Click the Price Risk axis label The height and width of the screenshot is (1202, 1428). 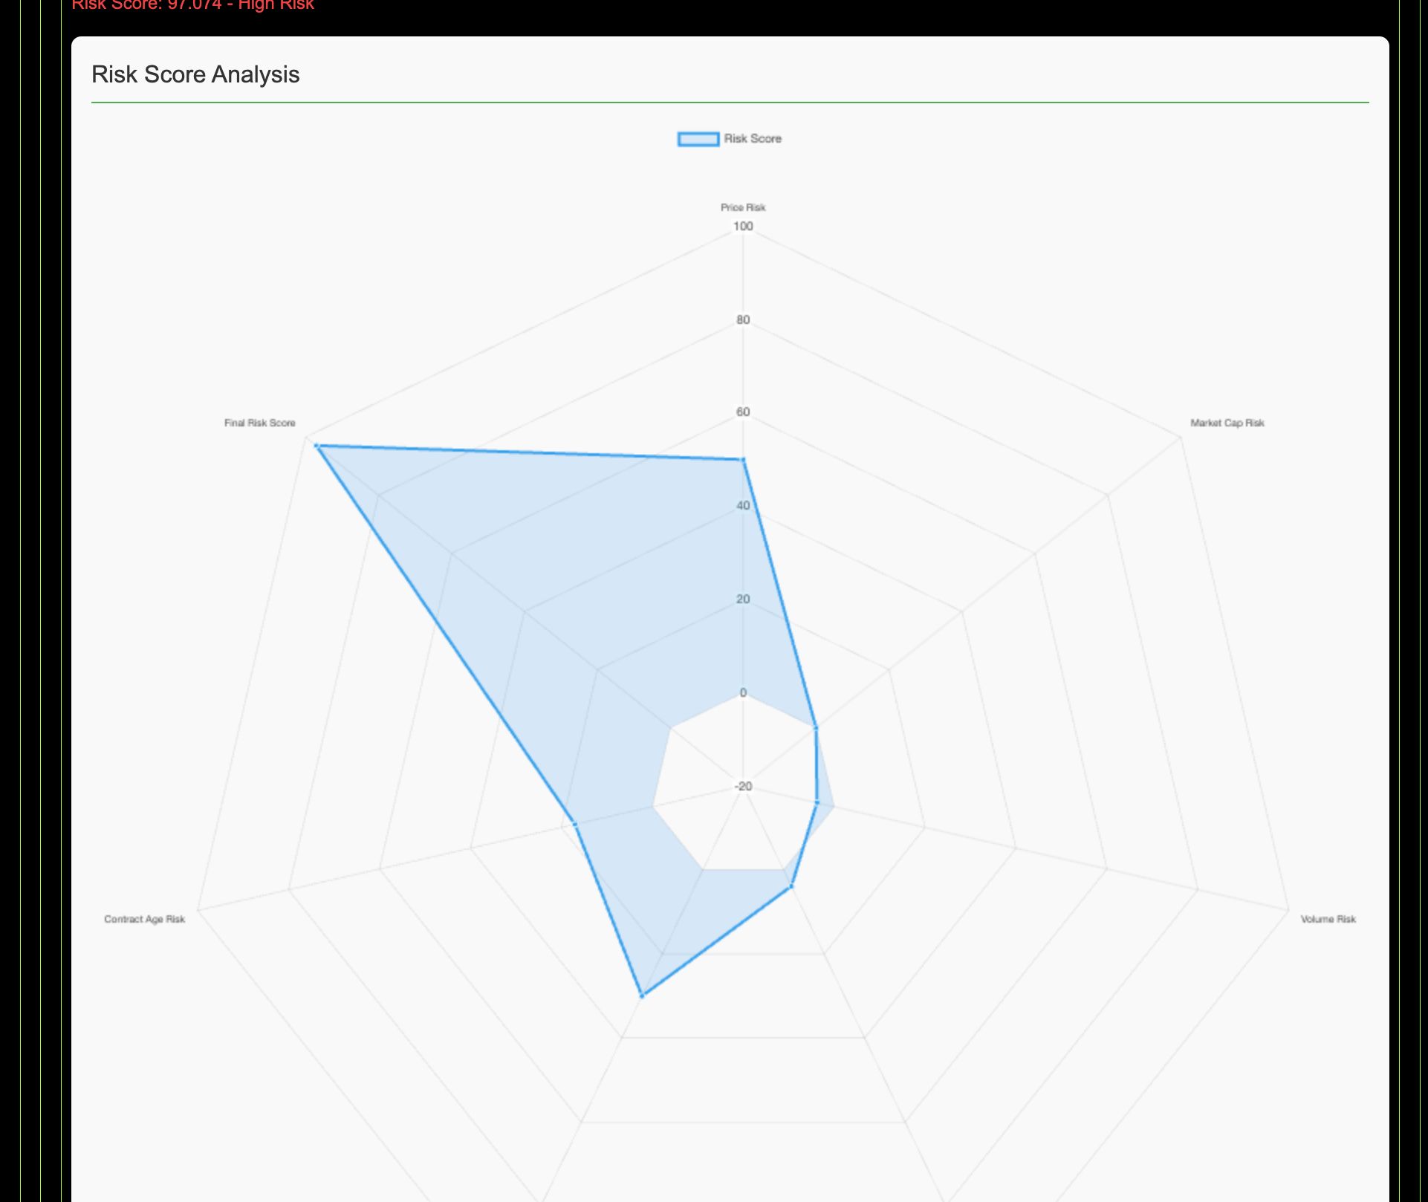(743, 207)
